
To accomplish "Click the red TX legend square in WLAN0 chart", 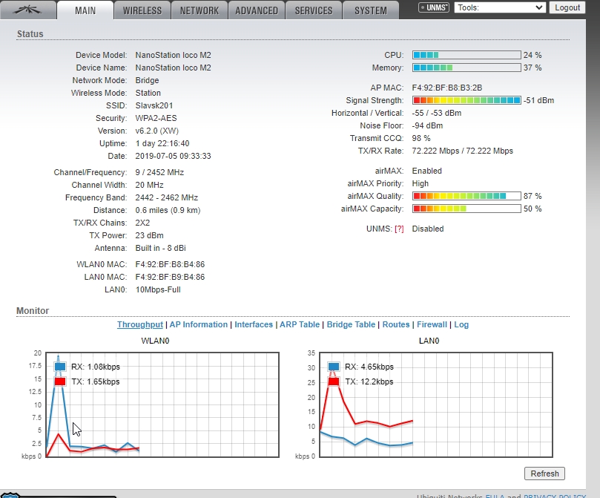I will click(60, 381).
